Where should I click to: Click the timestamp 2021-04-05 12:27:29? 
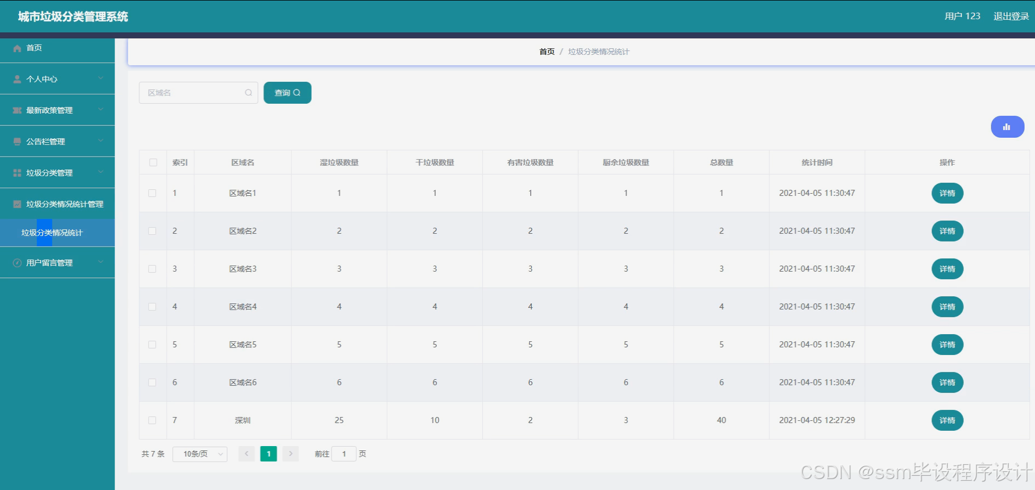[x=817, y=420]
